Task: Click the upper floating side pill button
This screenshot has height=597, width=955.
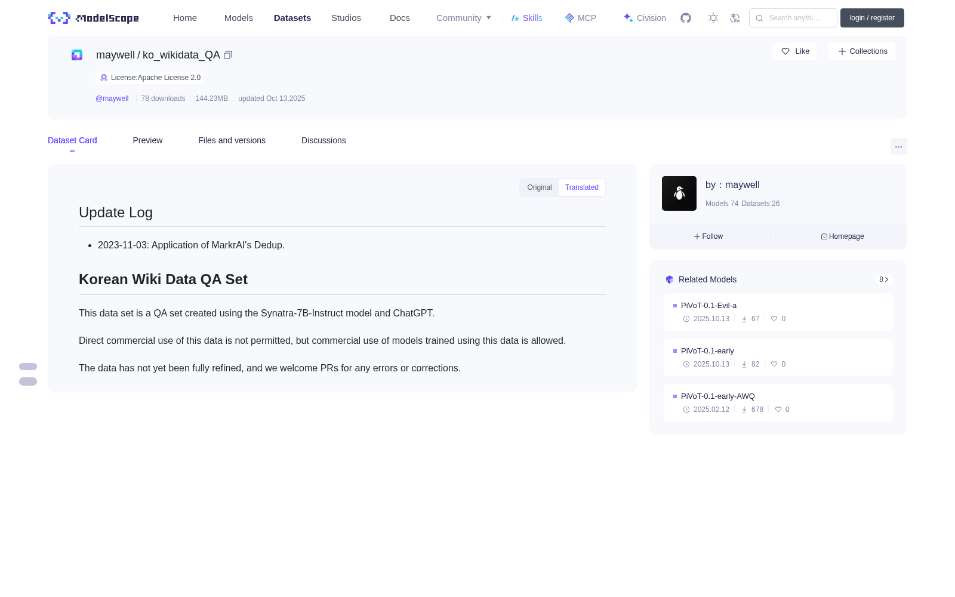Action: coord(28,367)
